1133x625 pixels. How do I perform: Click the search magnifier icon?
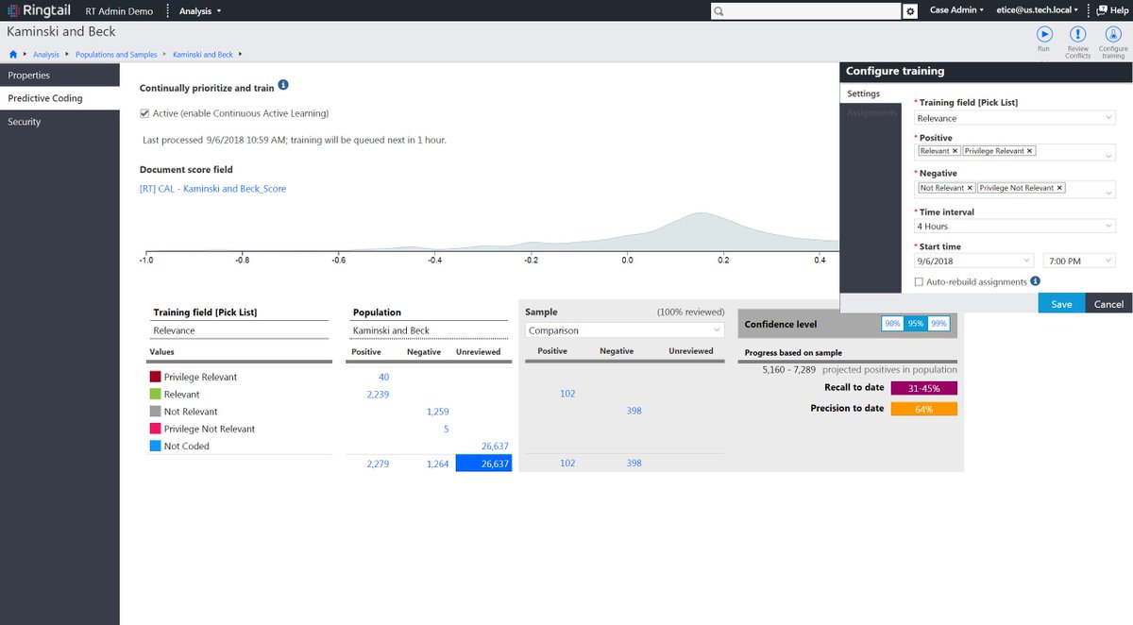click(x=719, y=11)
